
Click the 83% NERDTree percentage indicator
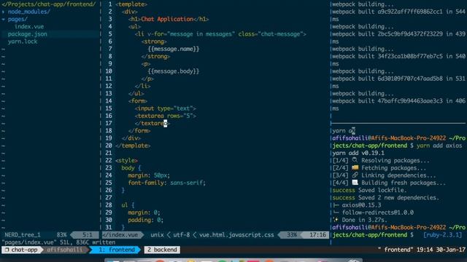click(x=61, y=235)
